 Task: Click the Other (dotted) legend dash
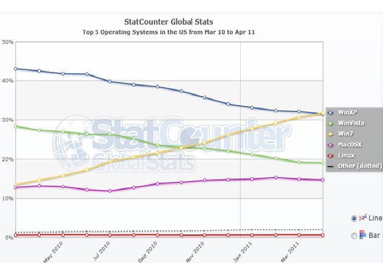tap(330, 166)
